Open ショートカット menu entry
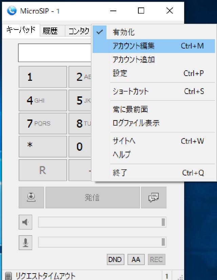217x280 pixels. (x=154, y=91)
